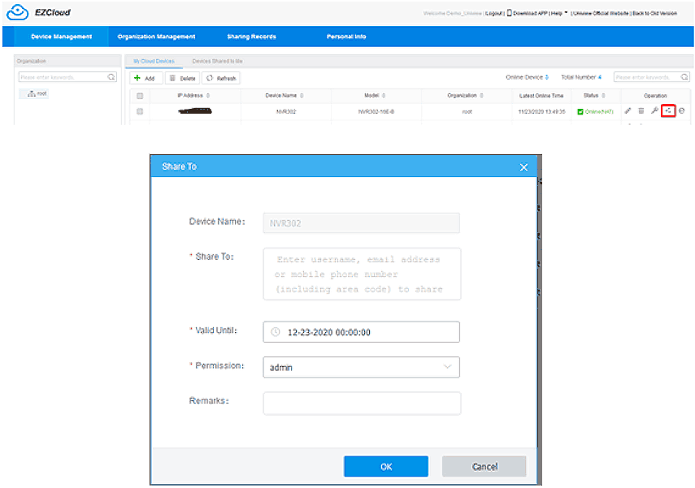Check the NVR302 device row checkbox
The width and height of the screenshot is (695, 488).
click(x=140, y=111)
